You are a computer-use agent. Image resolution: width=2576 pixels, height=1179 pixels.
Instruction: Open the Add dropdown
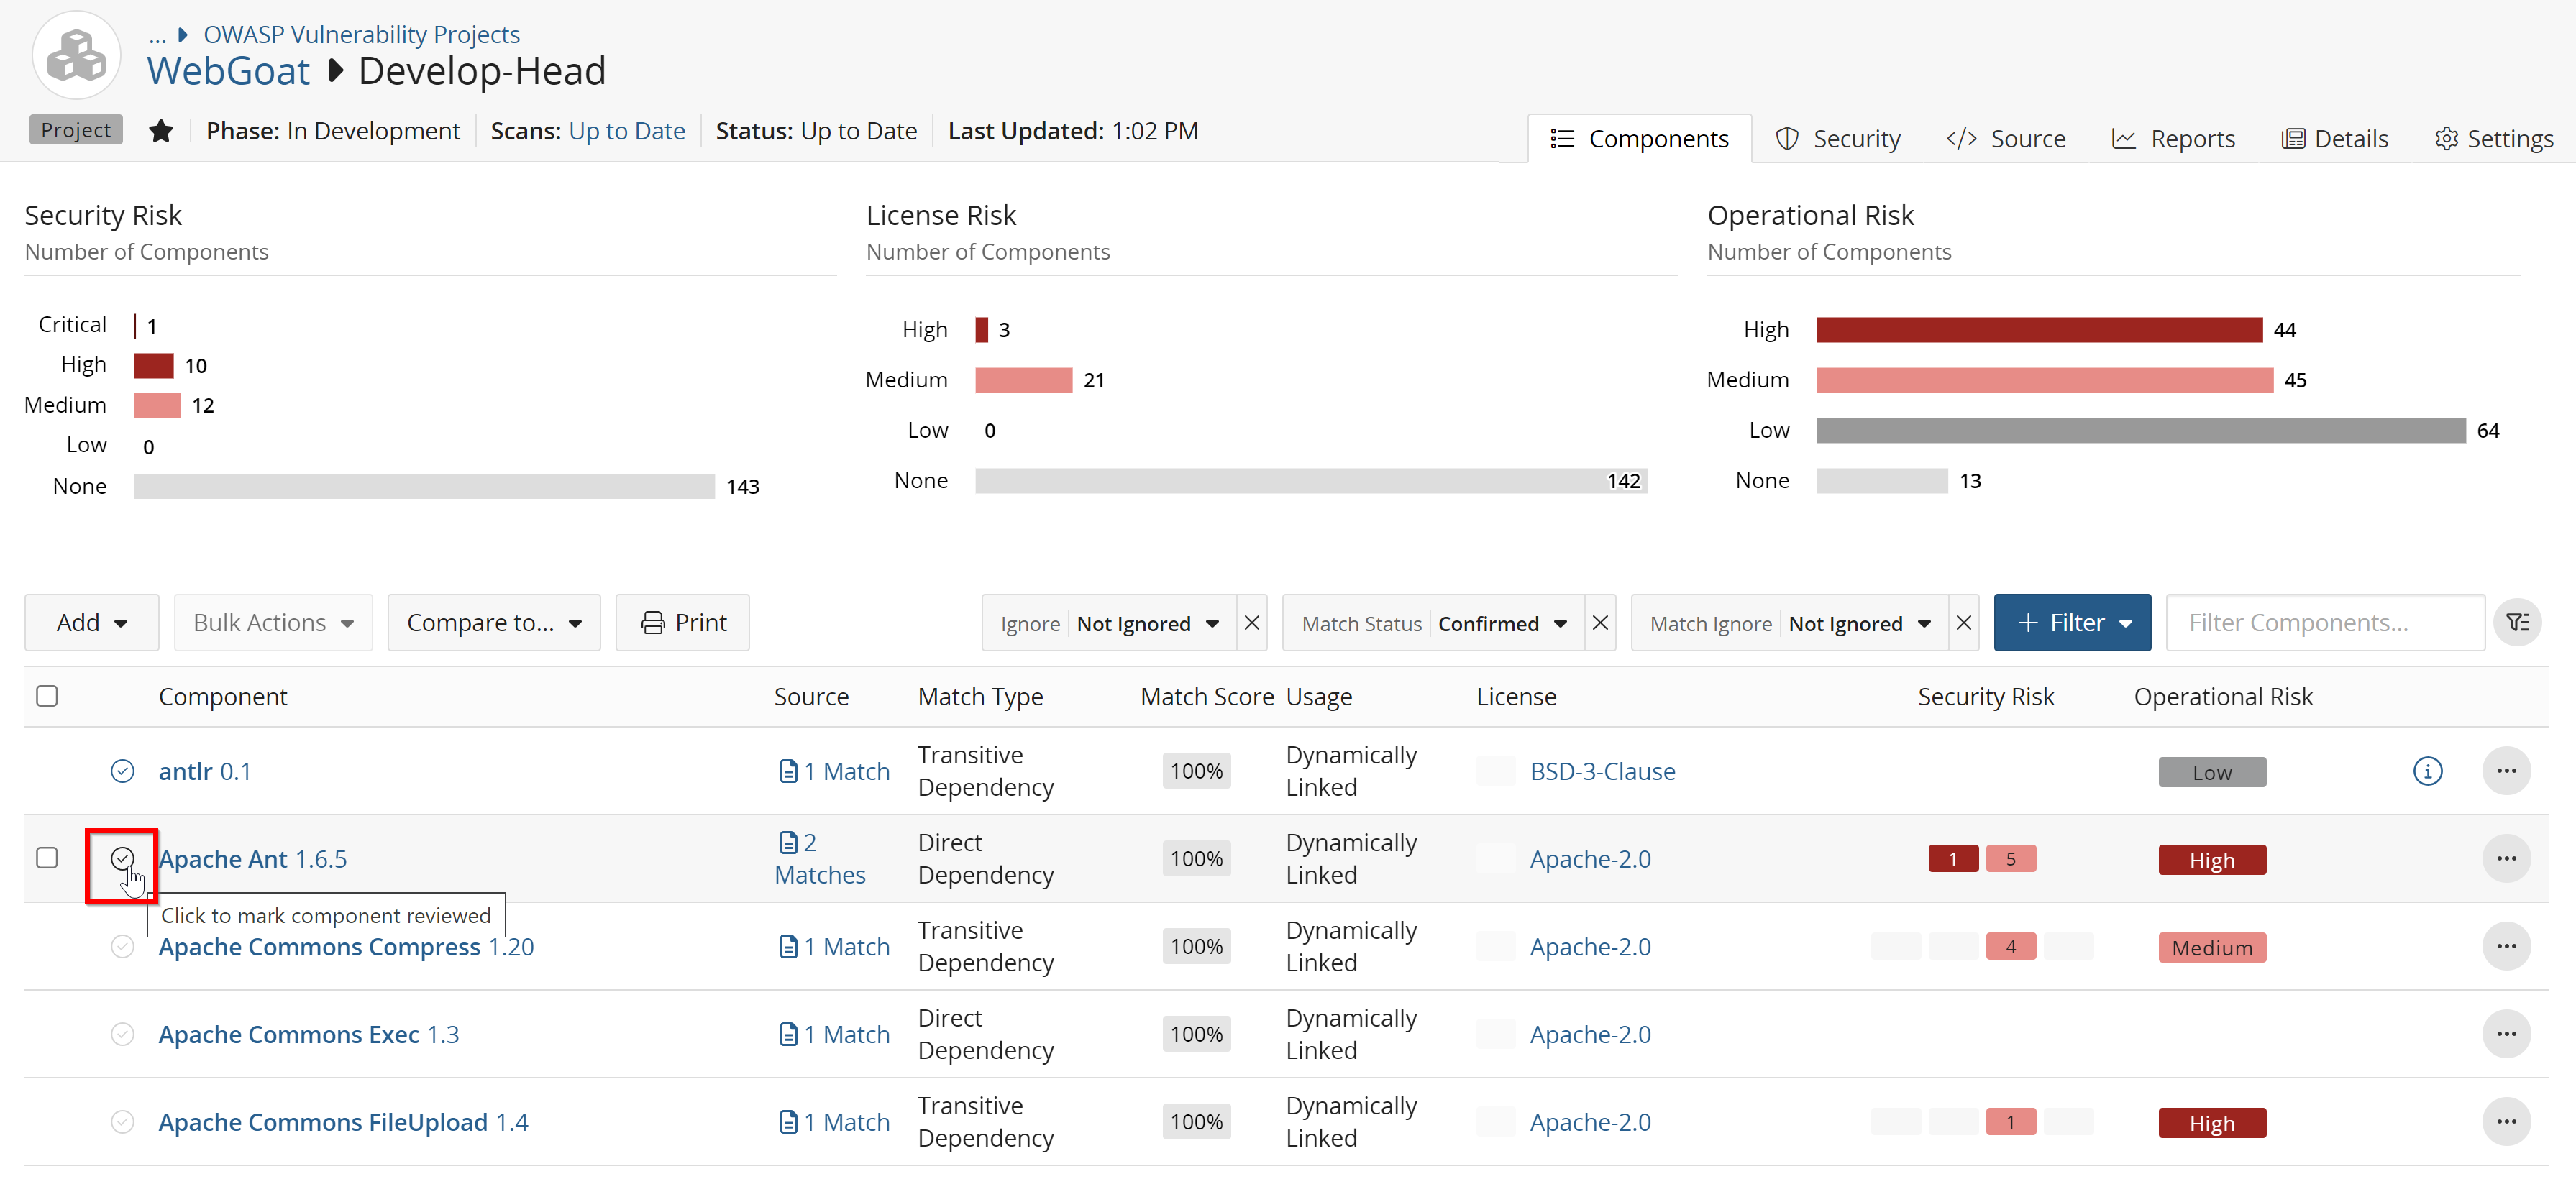(92, 623)
